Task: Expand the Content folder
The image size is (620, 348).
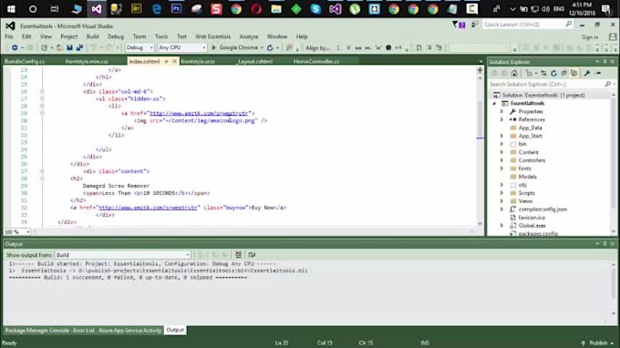Action: (501, 152)
